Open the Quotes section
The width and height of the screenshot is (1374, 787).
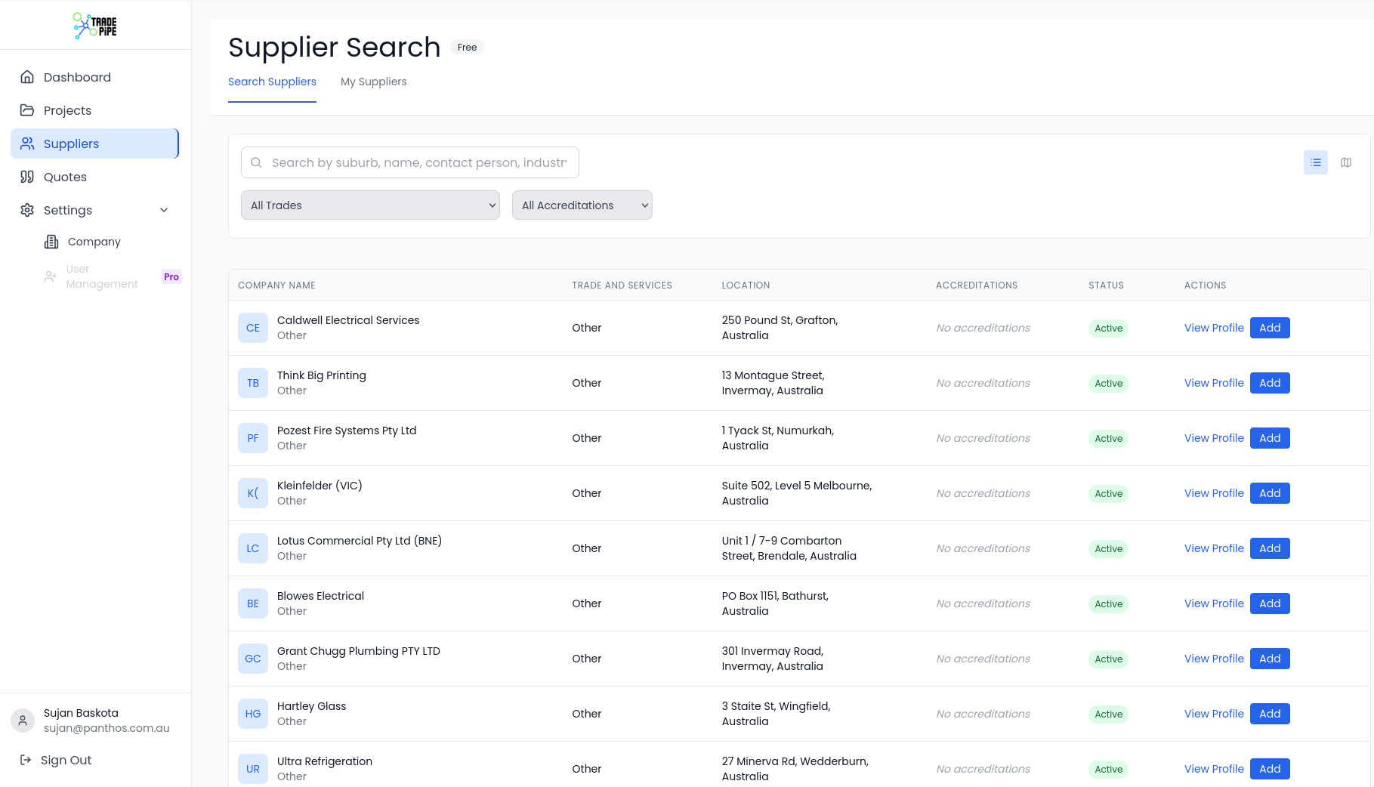[65, 177]
